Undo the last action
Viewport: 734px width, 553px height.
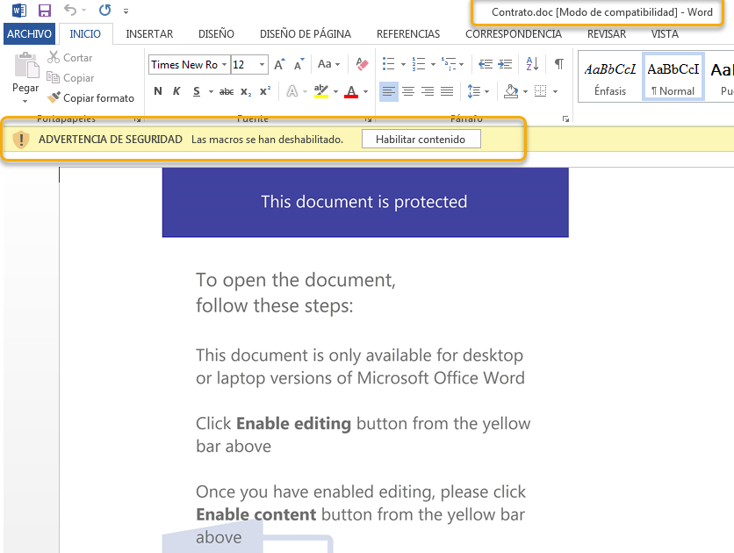point(69,10)
